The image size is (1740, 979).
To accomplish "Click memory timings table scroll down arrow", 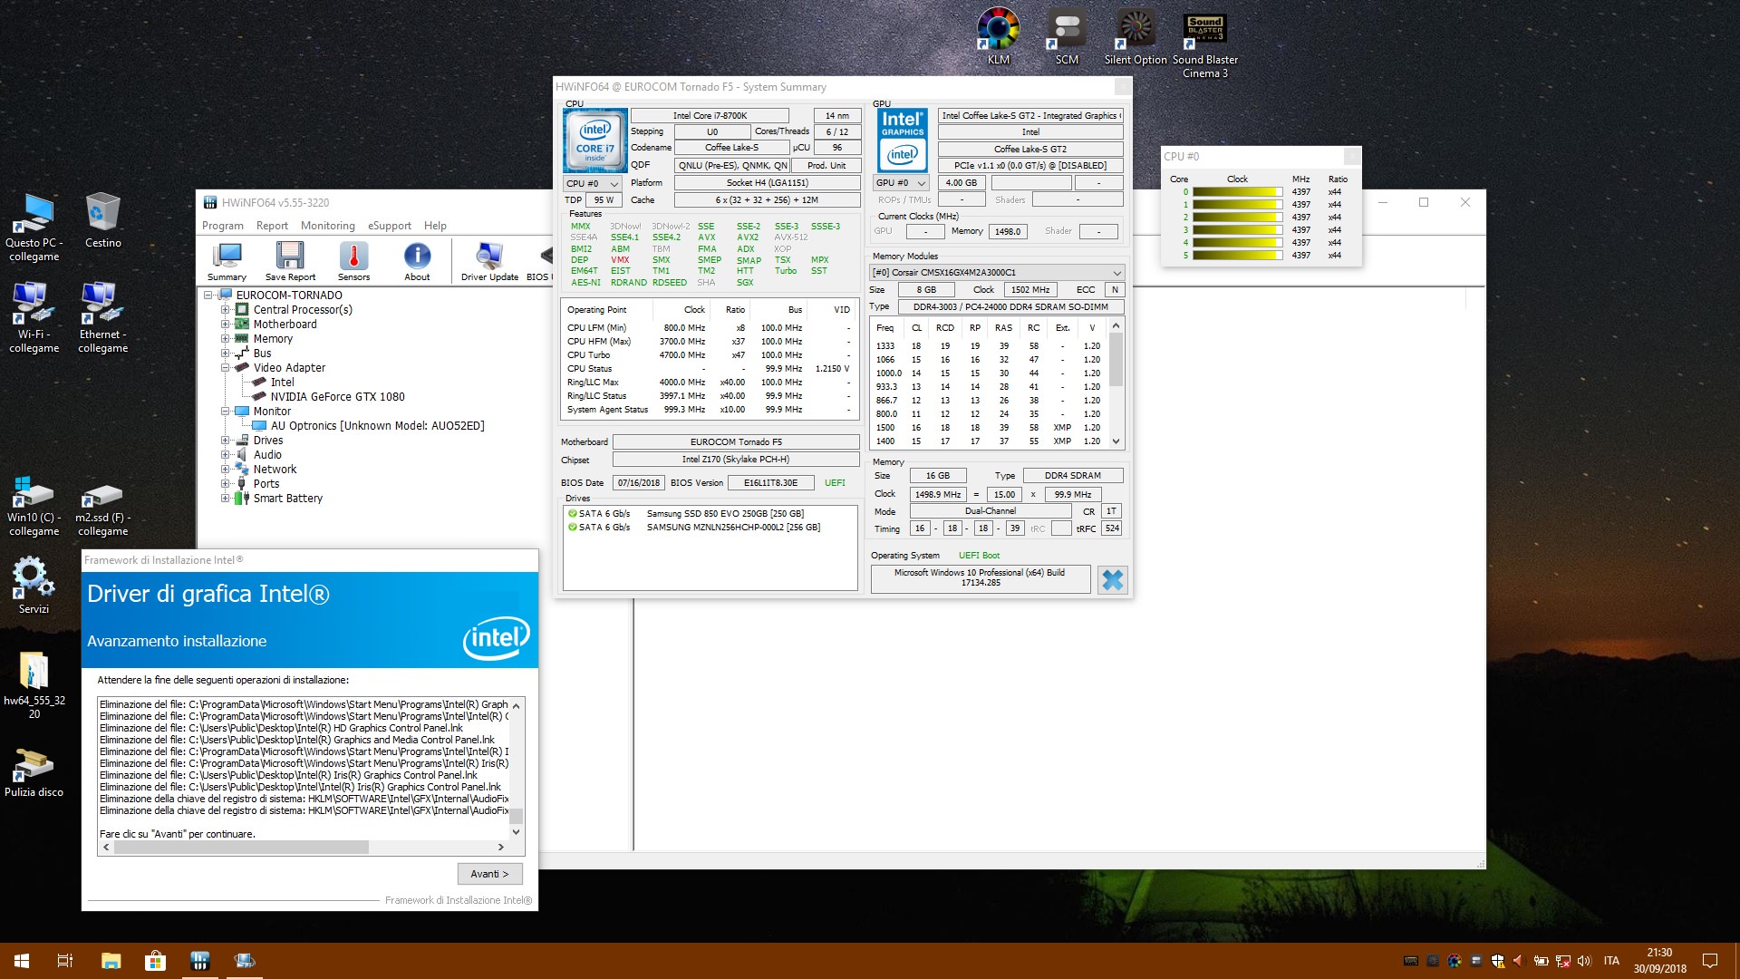I will tap(1116, 441).
